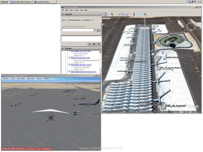Click the Stop tour button

pos(94,44)
